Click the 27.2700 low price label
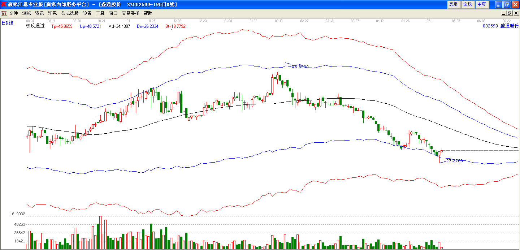The width and height of the screenshot is (520, 250). pyautogui.click(x=455, y=160)
